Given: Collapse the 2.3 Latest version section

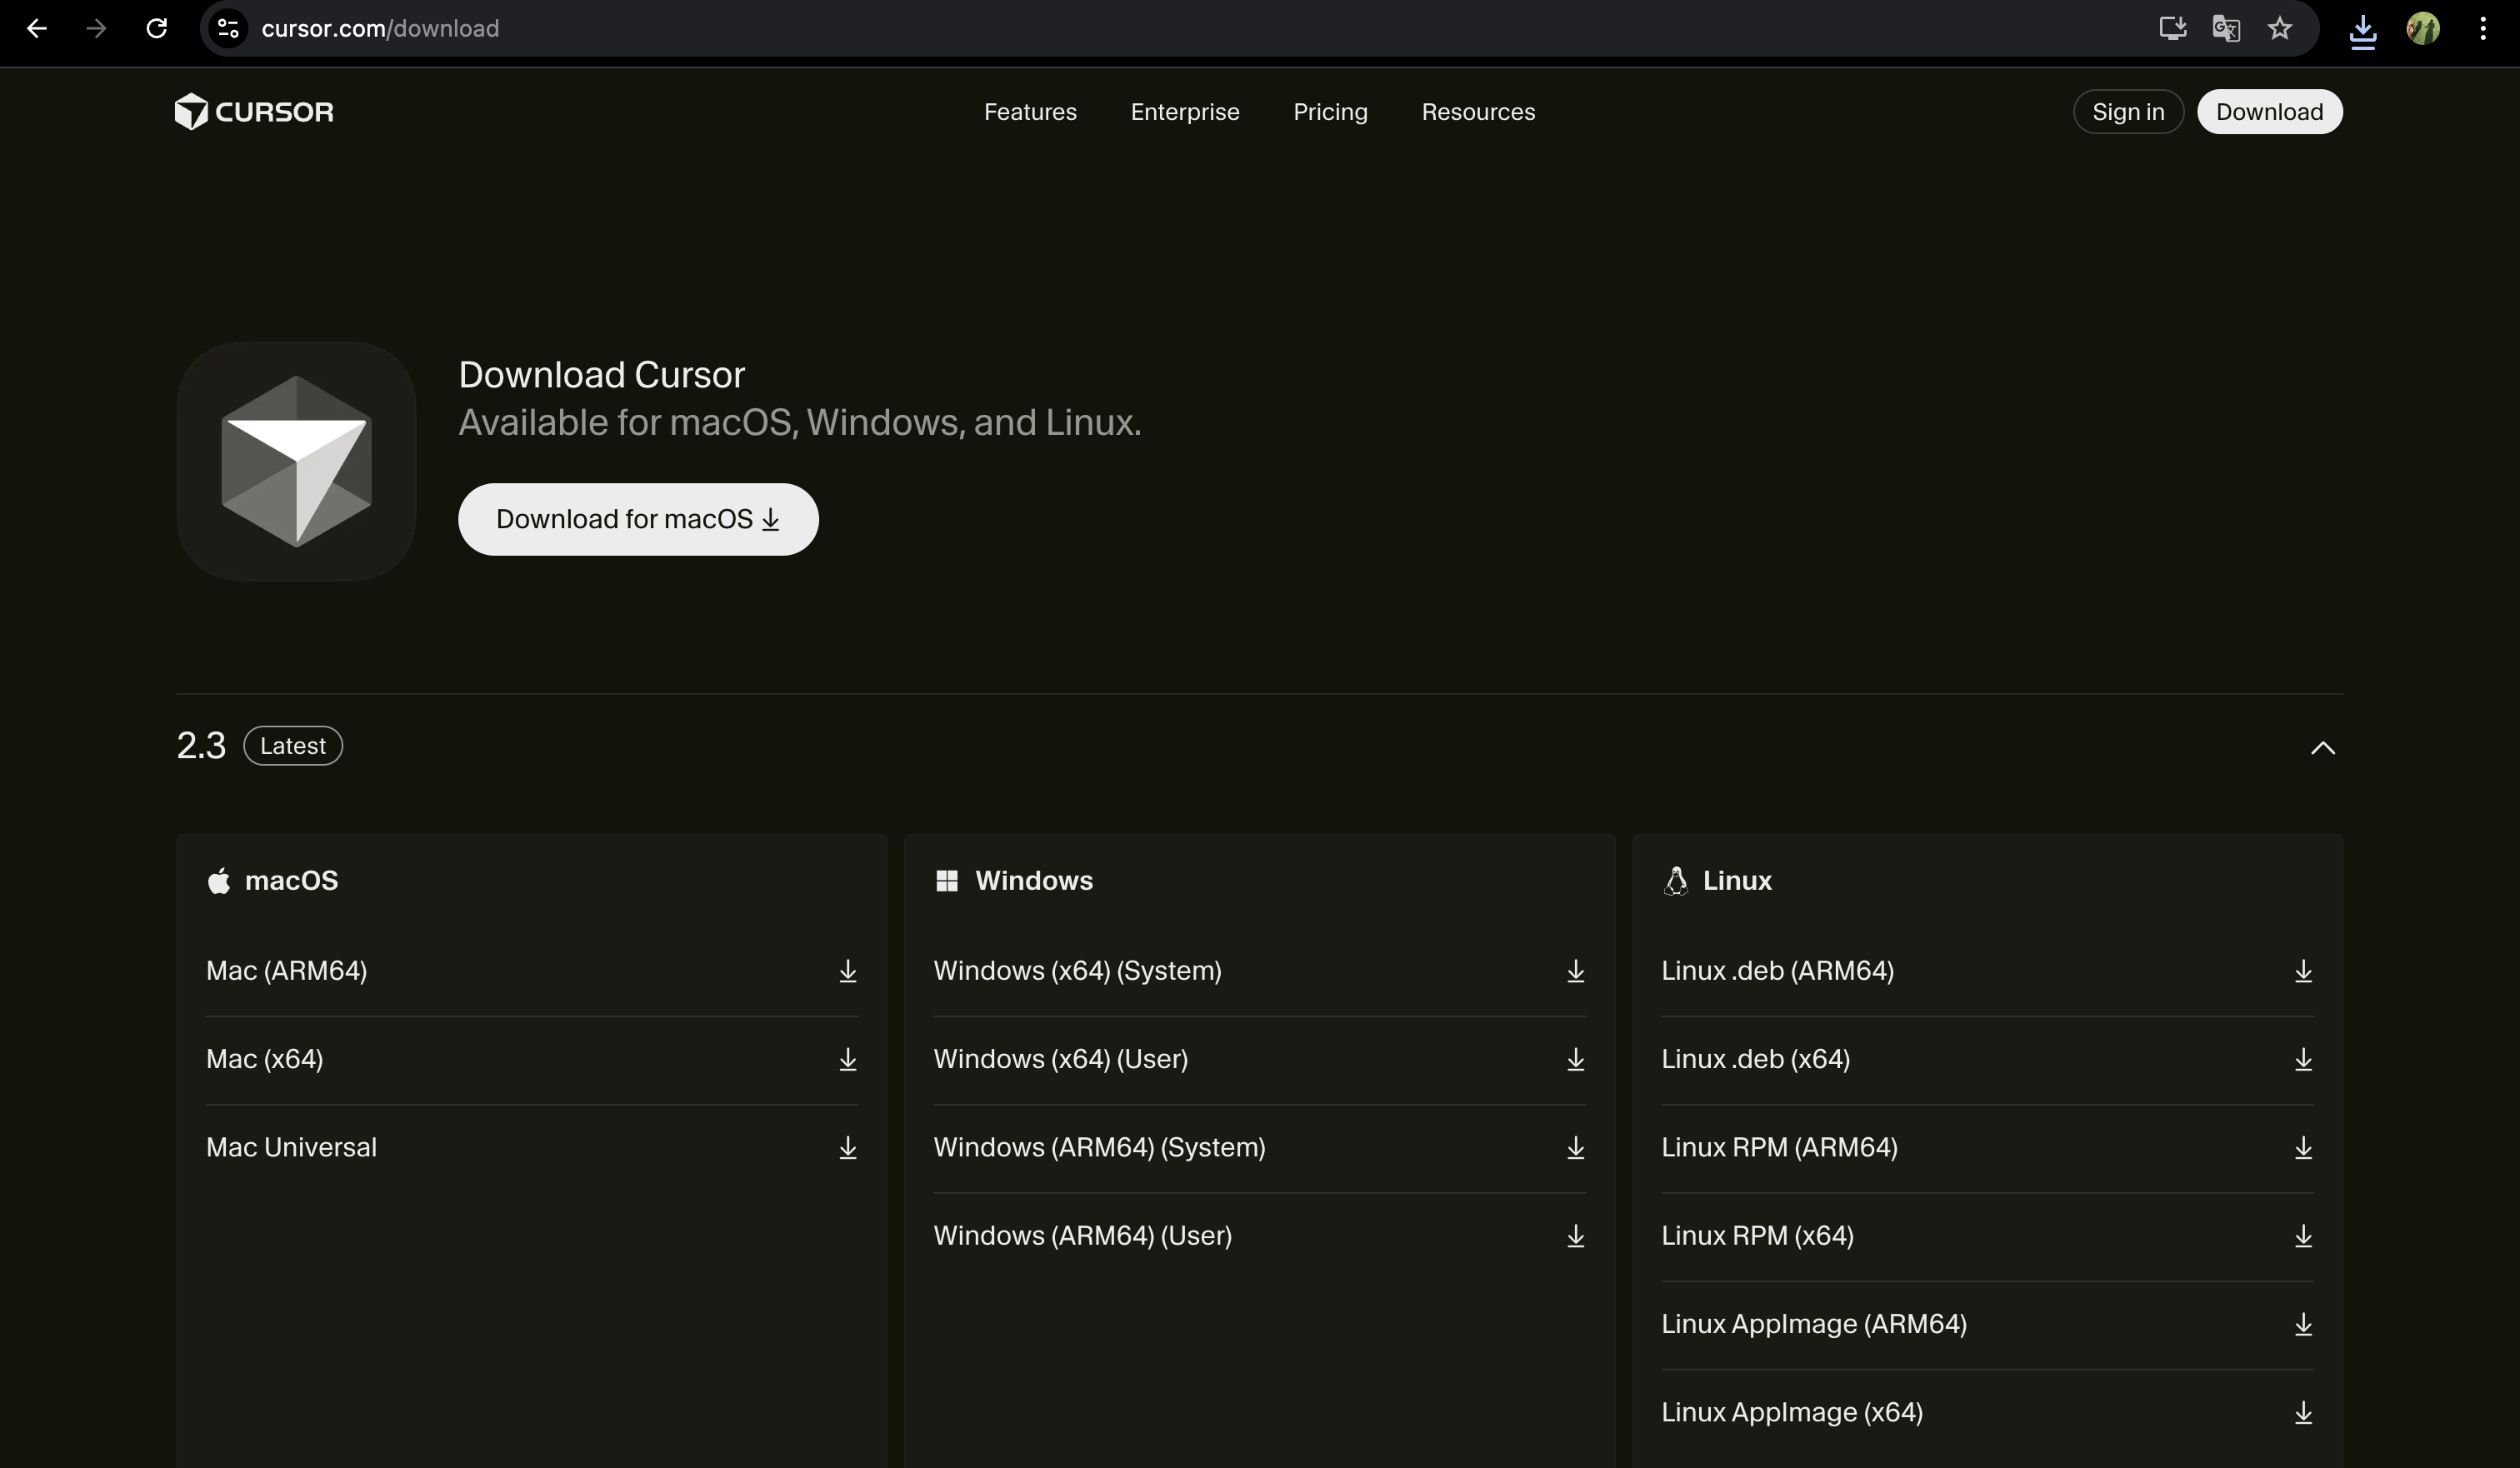Looking at the screenshot, I should point(2322,748).
